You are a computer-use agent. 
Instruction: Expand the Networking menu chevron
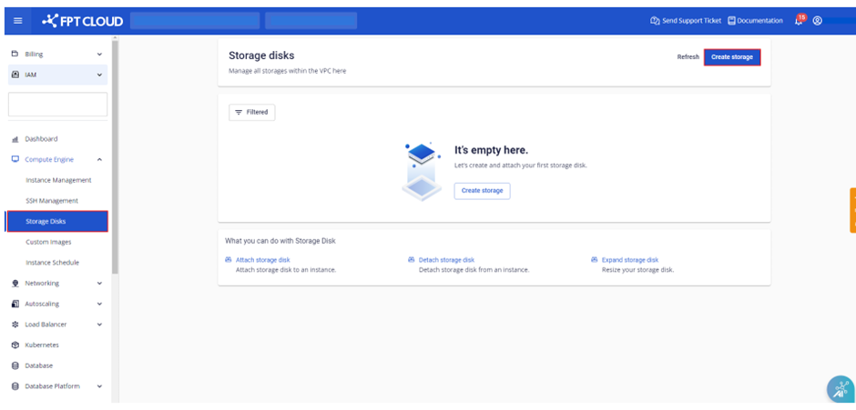[99, 284]
